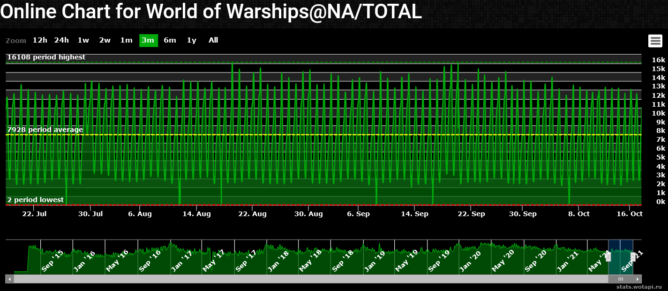
Task: Click the active 3m zoom button
Action: 148,40
